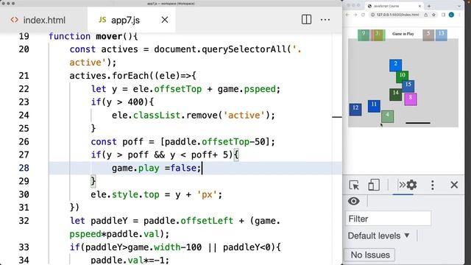Screen dimensions: 471x265
Task: Click 'querySelectorAll' on line 20
Action: pyautogui.click(x=244, y=49)
